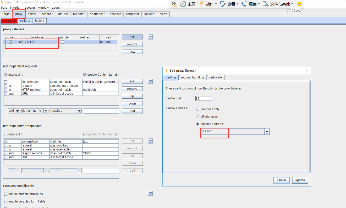Enable the file extension rule checkbox

(6, 82)
